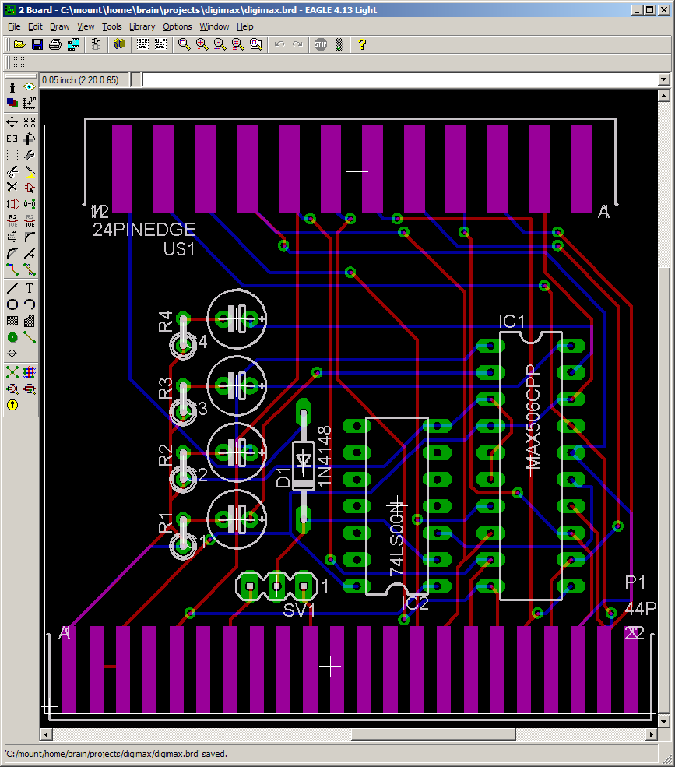The image size is (675, 767).
Task: Select the Ratsnest tool
Action: [x=12, y=373]
